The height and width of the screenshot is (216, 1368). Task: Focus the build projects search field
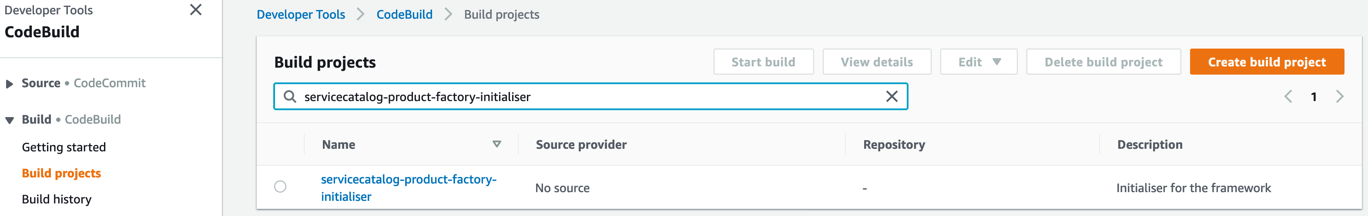click(x=590, y=96)
